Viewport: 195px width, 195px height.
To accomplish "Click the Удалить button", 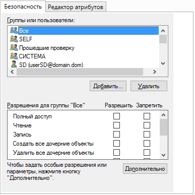I will [149, 86].
